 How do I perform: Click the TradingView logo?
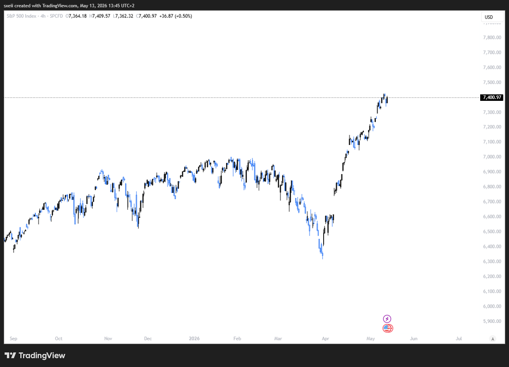coord(35,356)
